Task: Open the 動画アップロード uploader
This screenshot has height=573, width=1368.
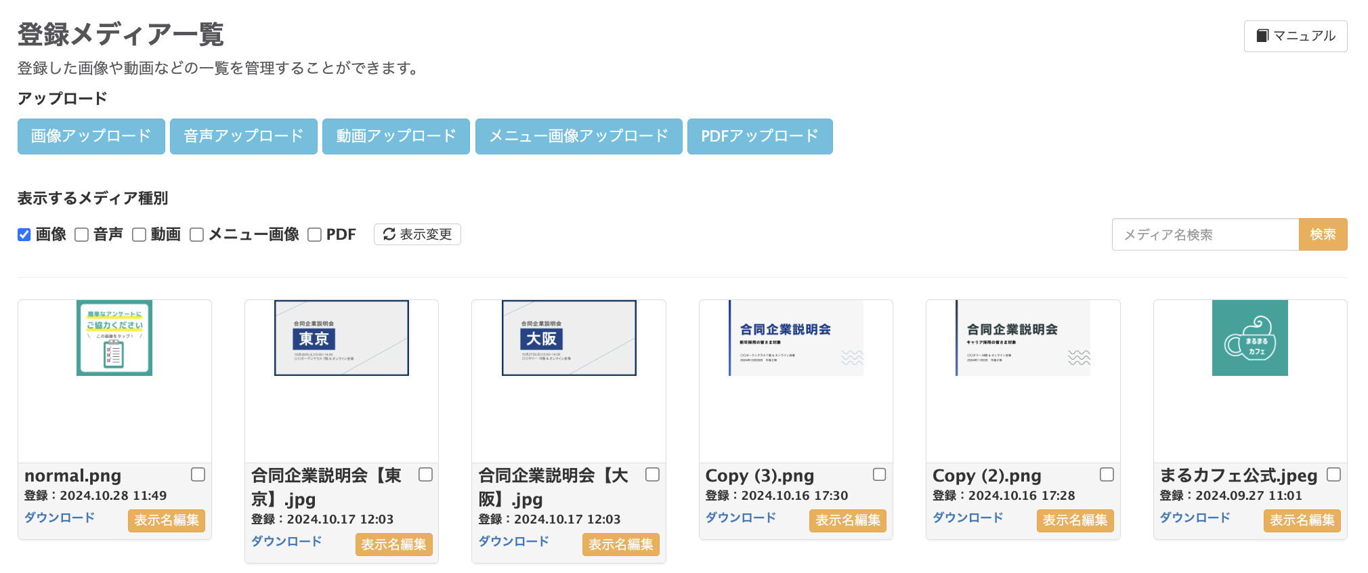Action: click(396, 136)
